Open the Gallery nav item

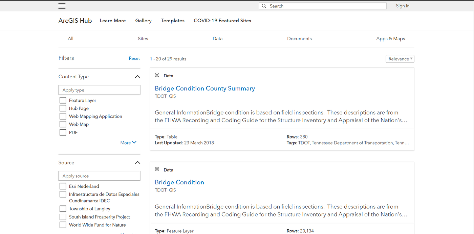pos(143,21)
